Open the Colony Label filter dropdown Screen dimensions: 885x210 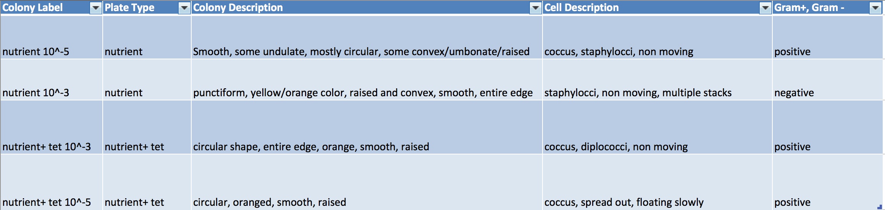95,8
